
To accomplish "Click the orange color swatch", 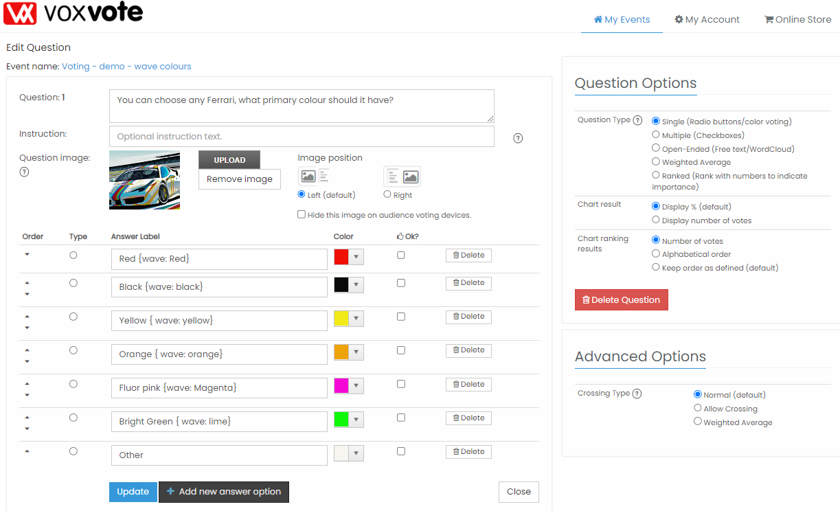I will tap(341, 352).
